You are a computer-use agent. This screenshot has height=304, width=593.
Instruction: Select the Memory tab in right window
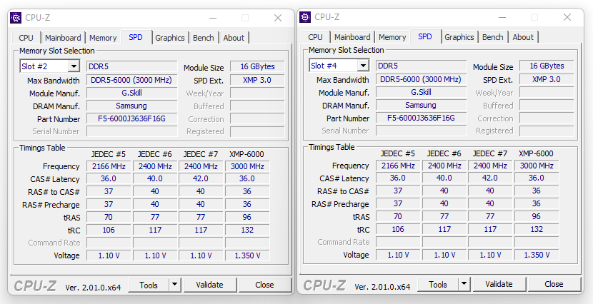point(392,37)
